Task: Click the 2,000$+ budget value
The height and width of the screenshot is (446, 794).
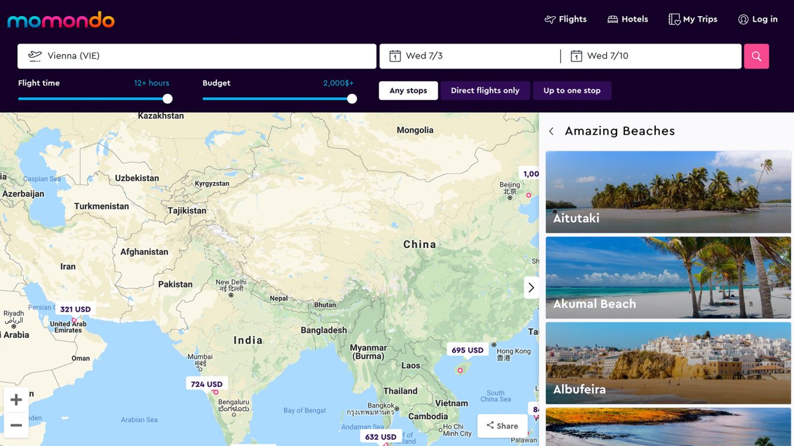Action: click(x=338, y=83)
